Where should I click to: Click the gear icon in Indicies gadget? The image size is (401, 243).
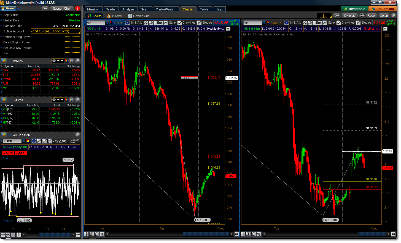pyautogui.click(x=54, y=61)
